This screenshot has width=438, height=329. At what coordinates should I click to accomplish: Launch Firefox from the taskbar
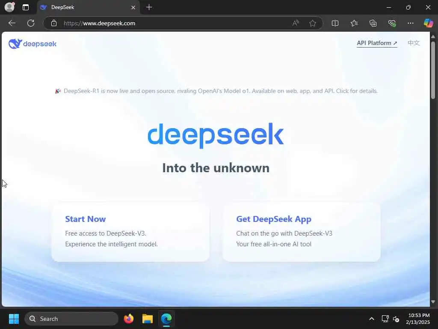pos(128,319)
